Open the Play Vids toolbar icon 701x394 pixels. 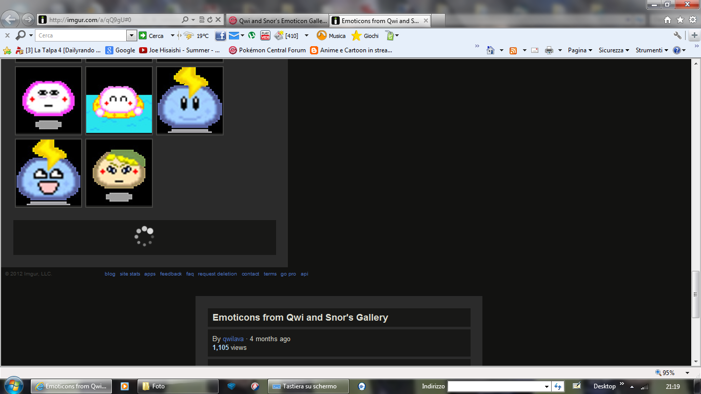[265, 35]
